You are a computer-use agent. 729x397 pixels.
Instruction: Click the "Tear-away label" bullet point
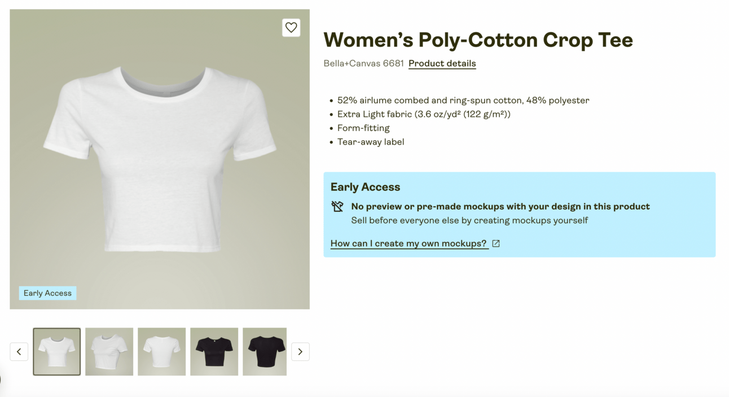point(370,142)
